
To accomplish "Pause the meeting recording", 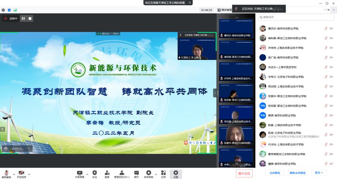I will [23, 18].
